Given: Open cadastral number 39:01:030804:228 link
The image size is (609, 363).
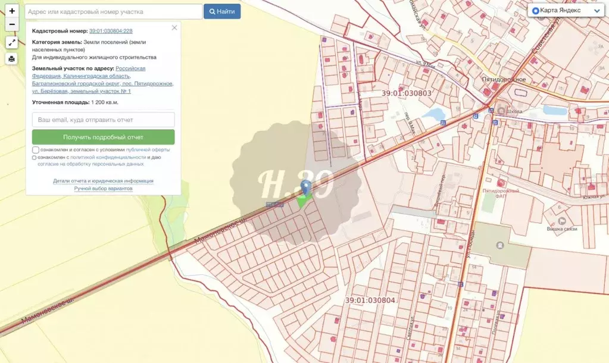Looking at the screenshot, I should (x=111, y=30).
